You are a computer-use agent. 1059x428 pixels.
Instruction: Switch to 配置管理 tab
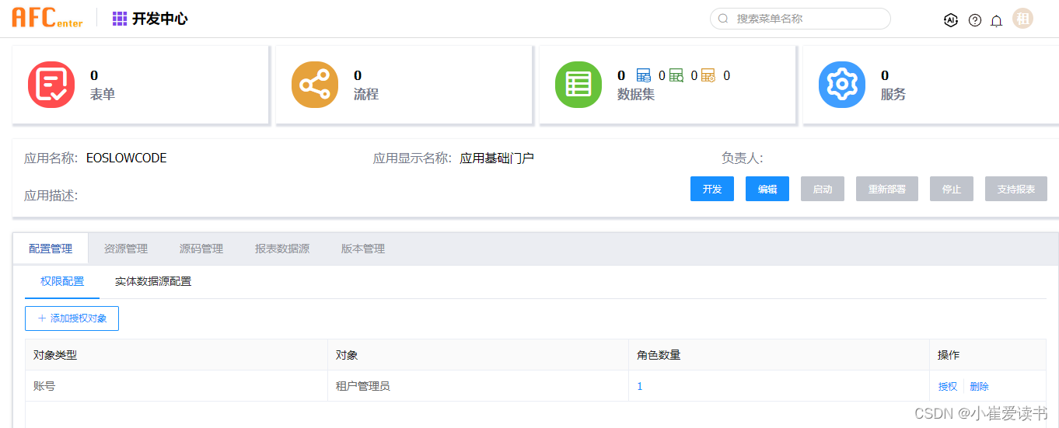[51, 249]
